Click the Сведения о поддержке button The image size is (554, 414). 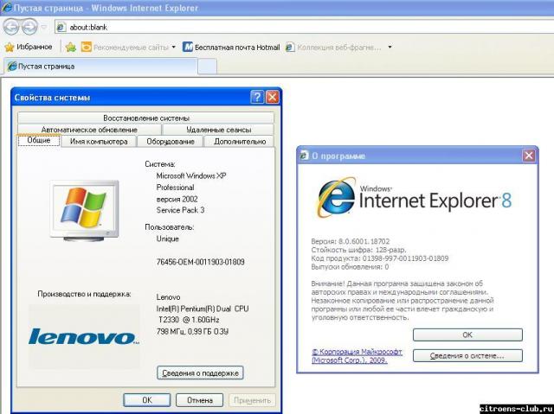[200, 373]
